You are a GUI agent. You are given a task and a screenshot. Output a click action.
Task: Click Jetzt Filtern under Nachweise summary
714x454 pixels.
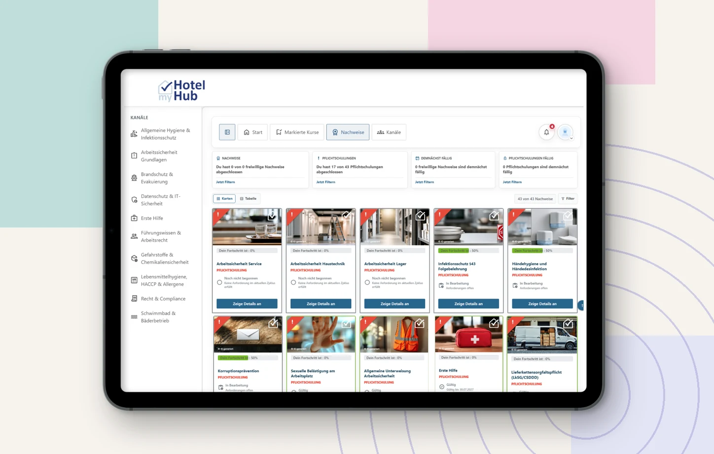pos(225,182)
